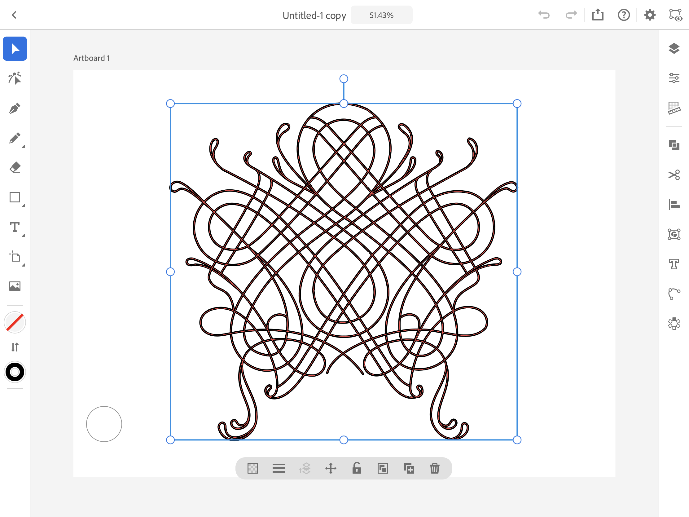
Task: Place an image with Image tool
Action: pyautogui.click(x=15, y=286)
